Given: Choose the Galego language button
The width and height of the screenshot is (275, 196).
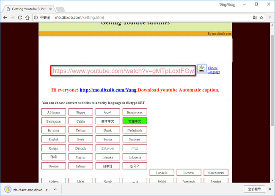Looking at the screenshot, I should pyautogui.click(x=54, y=148).
